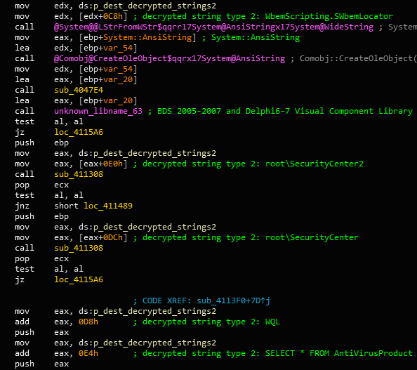Click SELECT * FROM AntiVirusProduct comment

[339, 354]
